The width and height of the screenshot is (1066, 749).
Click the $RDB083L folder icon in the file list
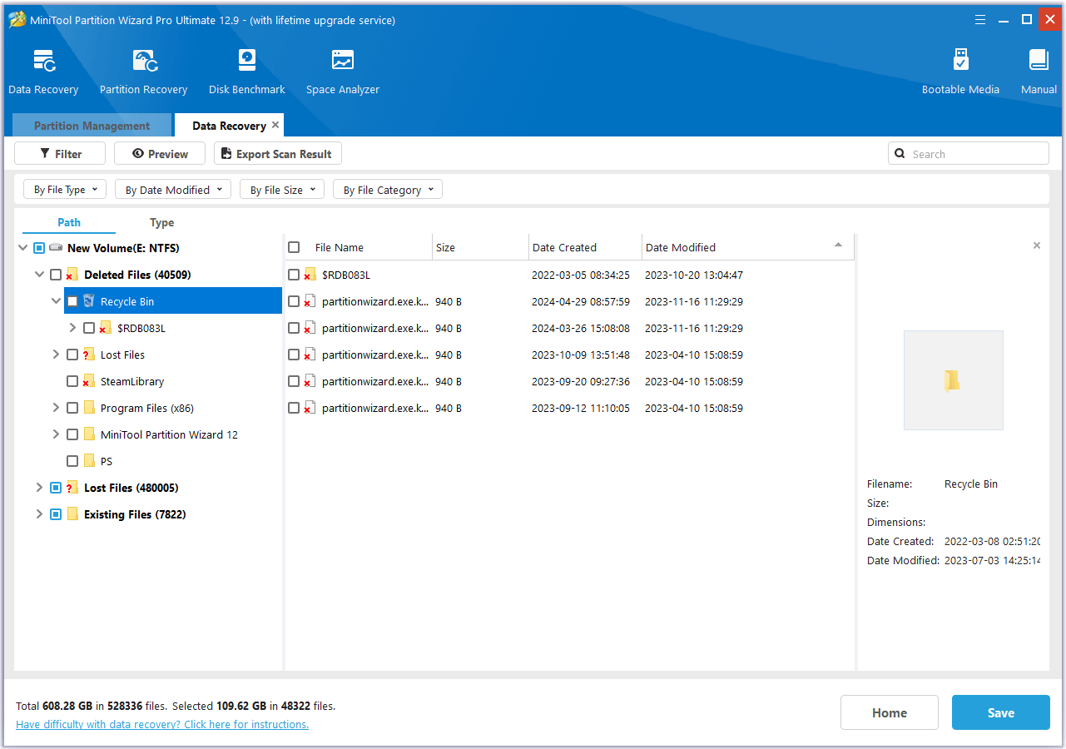tap(310, 275)
